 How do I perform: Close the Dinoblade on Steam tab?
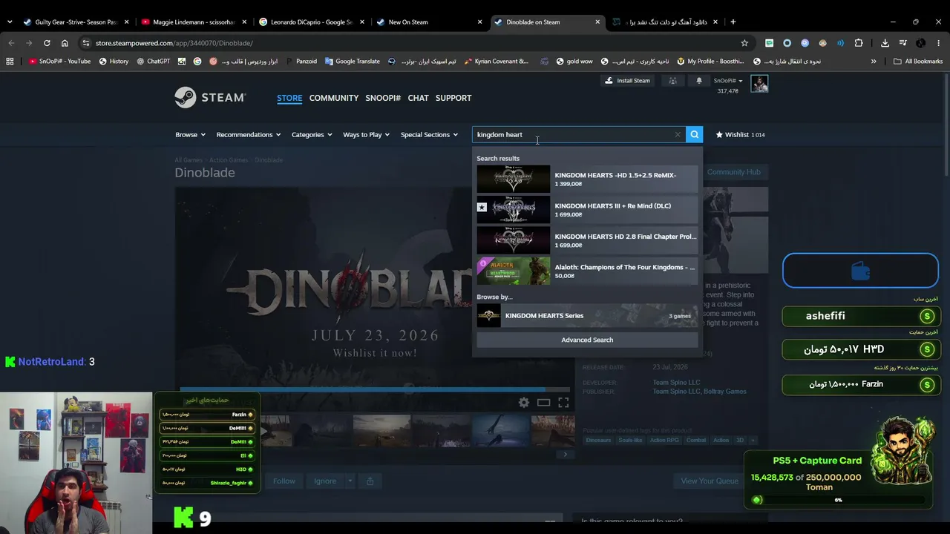coord(597,22)
